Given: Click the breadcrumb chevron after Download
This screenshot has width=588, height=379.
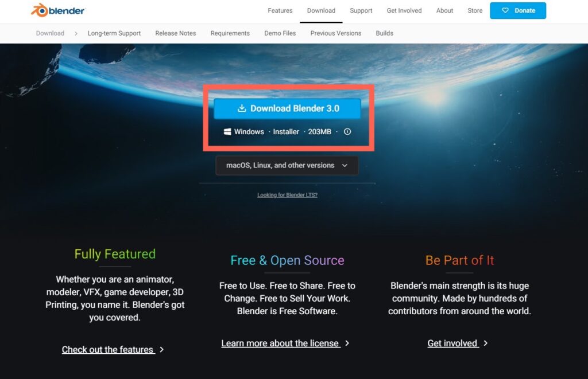Looking at the screenshot, I should 76,33.
